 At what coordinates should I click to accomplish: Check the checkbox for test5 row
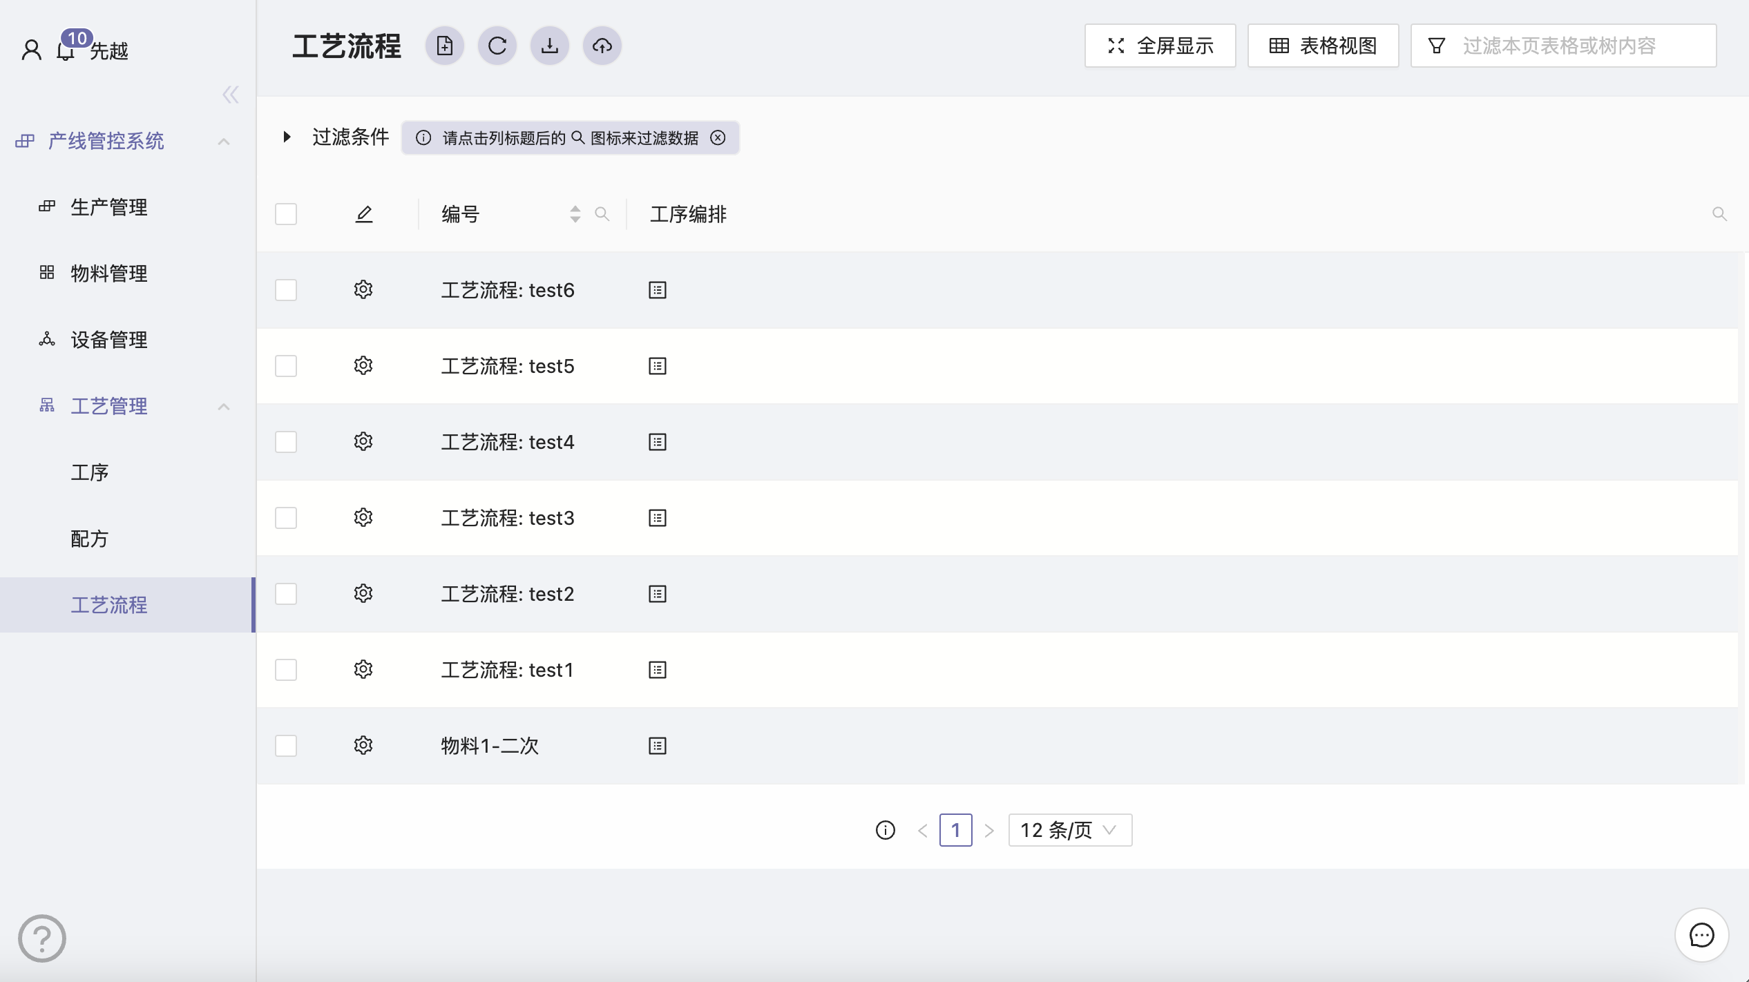tap(286, 366)
